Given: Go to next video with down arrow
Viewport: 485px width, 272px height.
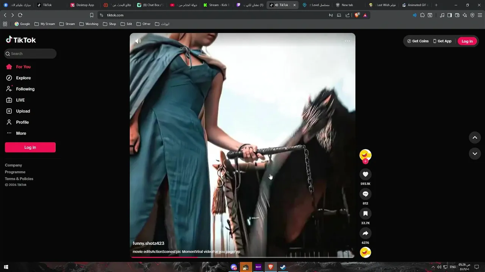Looking at the screenshot, I should coord(475,153).
